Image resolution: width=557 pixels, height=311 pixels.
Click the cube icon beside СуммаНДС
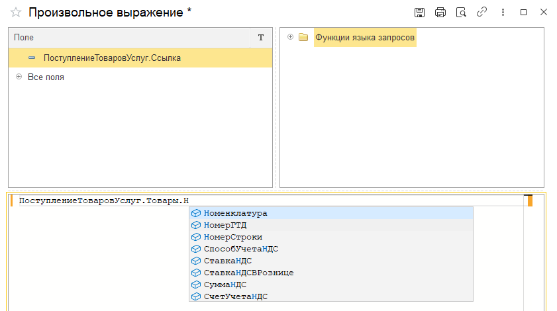[196, 285]
